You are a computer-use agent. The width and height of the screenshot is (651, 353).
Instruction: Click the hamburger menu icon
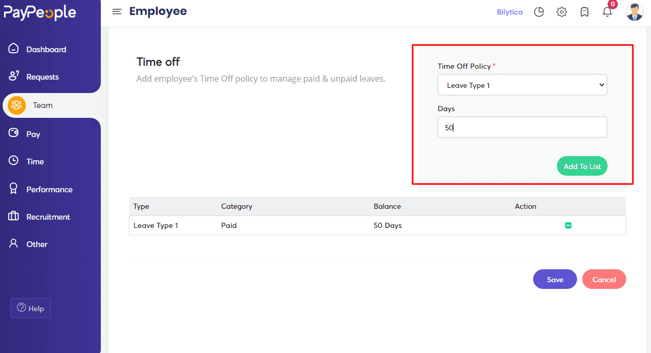coord(117,11)
